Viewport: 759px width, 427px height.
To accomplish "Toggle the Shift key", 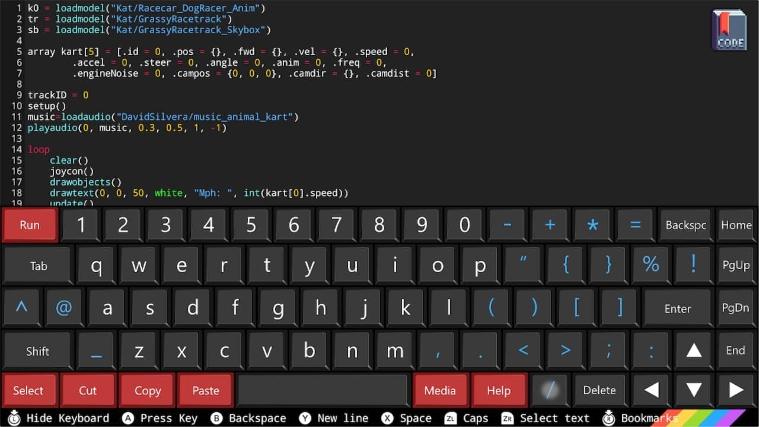I will (x=37, y=350).
